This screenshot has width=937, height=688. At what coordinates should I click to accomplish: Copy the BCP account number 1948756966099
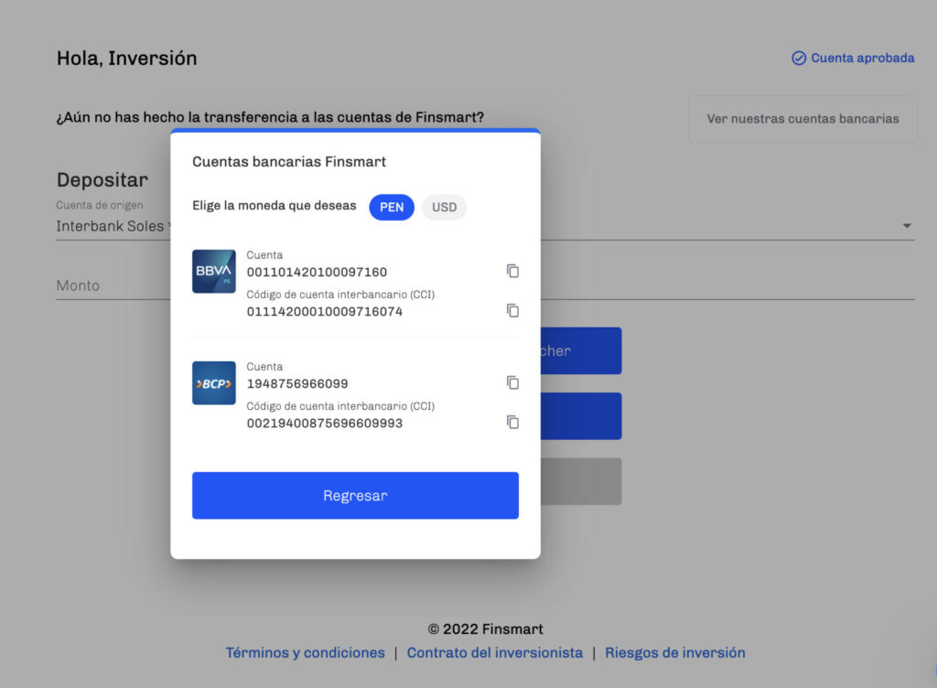click(x=512, y=382)
